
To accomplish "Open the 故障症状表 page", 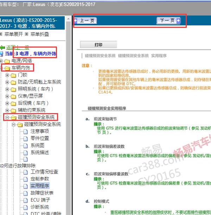I will pyautogui.click(x=42, y=193).
